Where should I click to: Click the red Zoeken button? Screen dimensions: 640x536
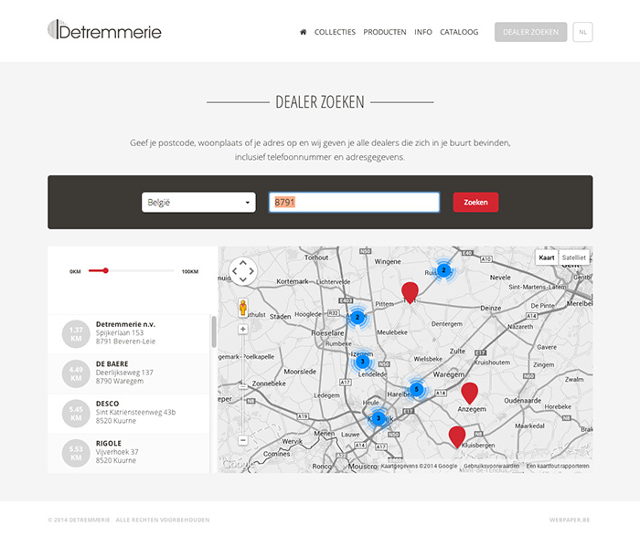475,202
